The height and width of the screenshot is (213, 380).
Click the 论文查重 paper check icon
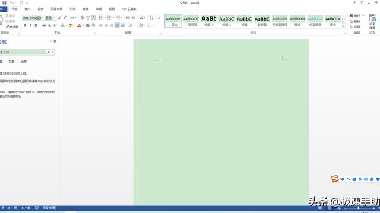tap(372, 21)
